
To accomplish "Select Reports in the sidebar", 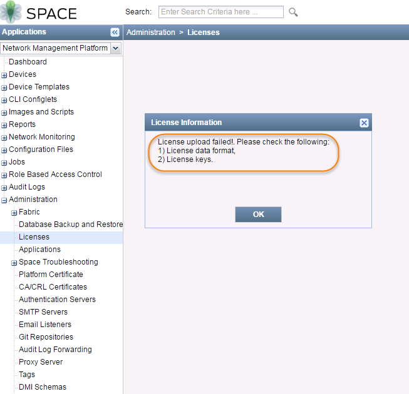I will tap(22, 124).
